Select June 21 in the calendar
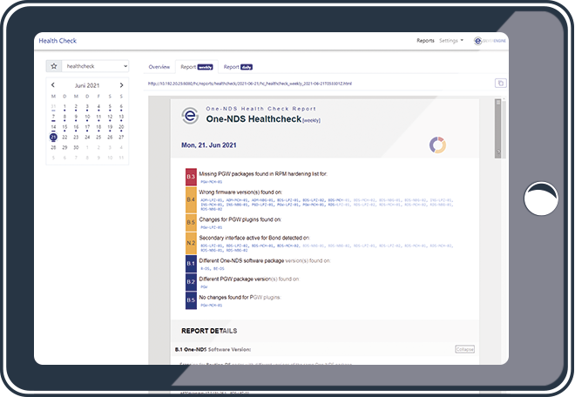This screenshot has width=575, height=397. pyautogui.click(x=53, y=137)
